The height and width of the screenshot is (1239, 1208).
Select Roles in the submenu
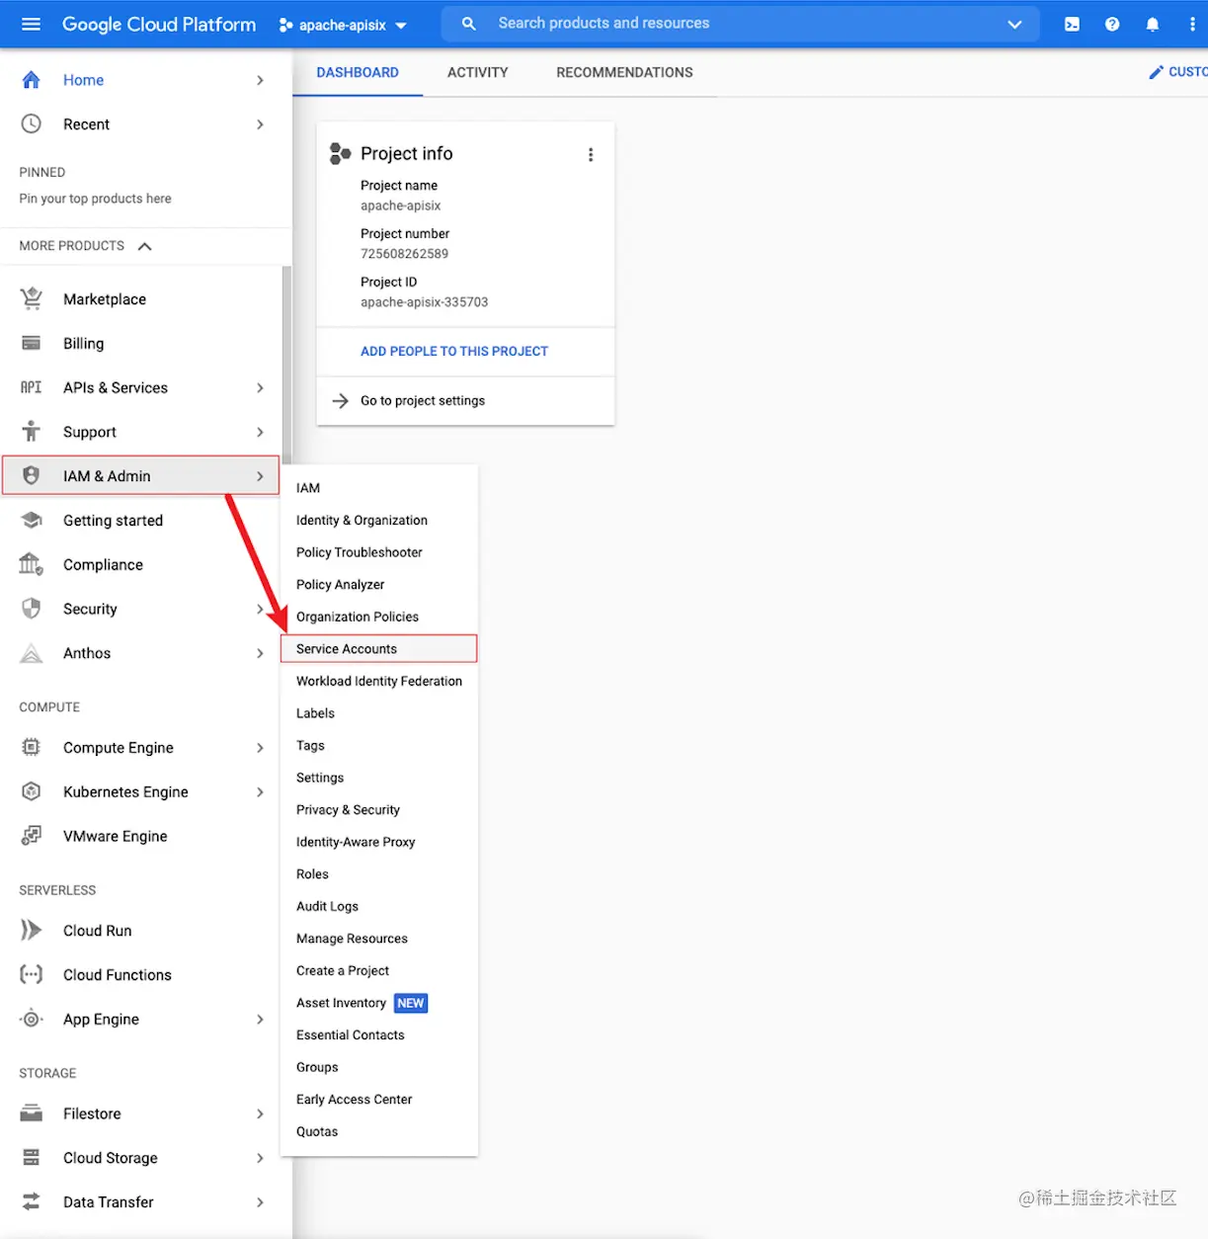379,873
